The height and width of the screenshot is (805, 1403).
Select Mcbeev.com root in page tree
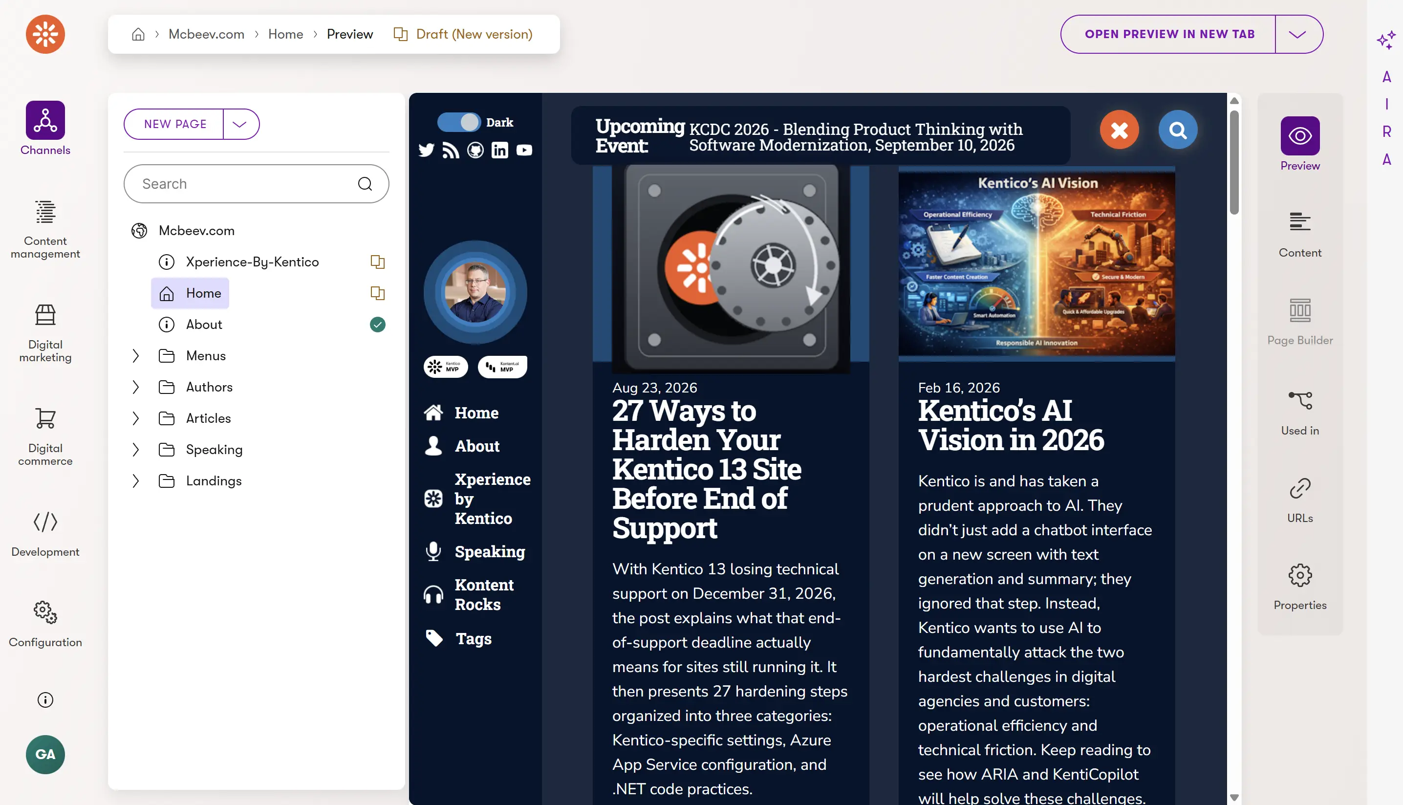196,231
